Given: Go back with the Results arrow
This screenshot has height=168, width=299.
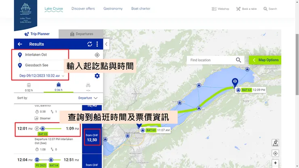Looking at the screenshot, I should [20, 44].
